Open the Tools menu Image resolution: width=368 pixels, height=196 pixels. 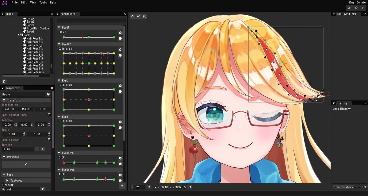(x=43, y=2)
